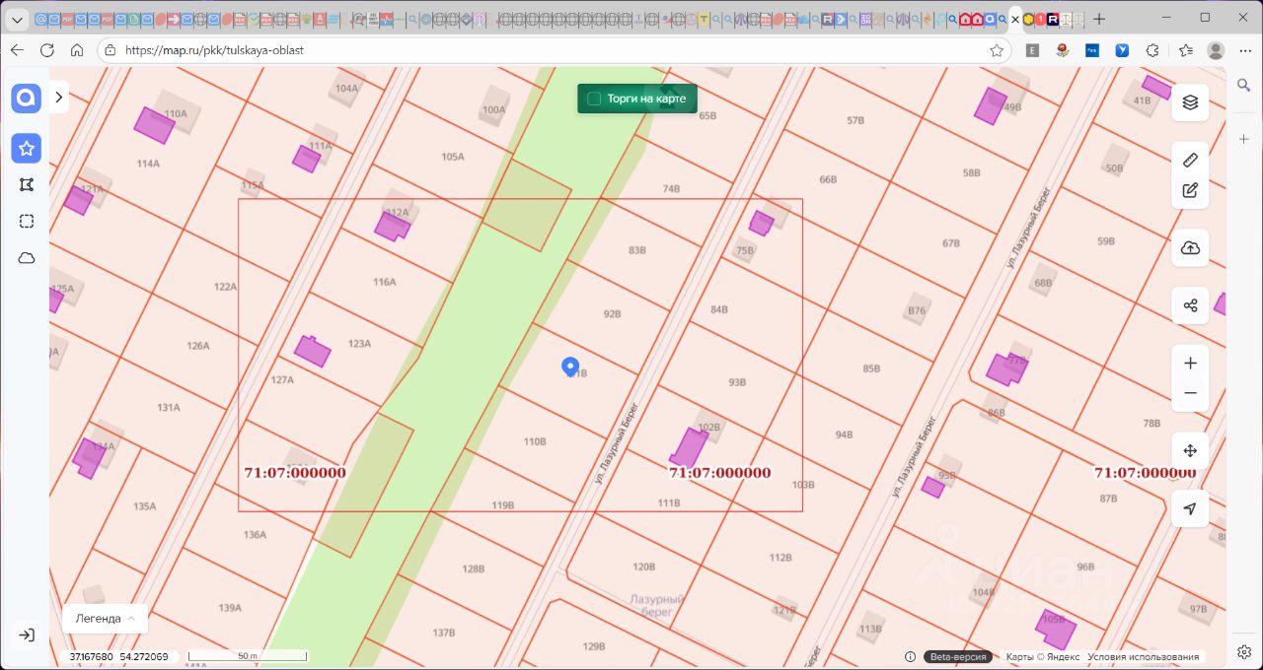Open a new browser tab

coord(1099,19)
